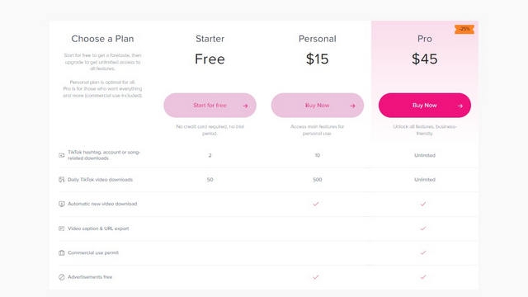Click the Unlimited daily downloads value for Pro
This screenshot has height=297, width=528.
tap(425, 180)
